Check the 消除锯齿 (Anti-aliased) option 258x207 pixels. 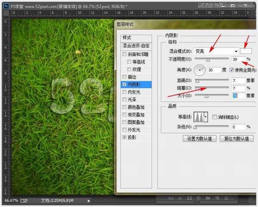[x=215, y=117]
